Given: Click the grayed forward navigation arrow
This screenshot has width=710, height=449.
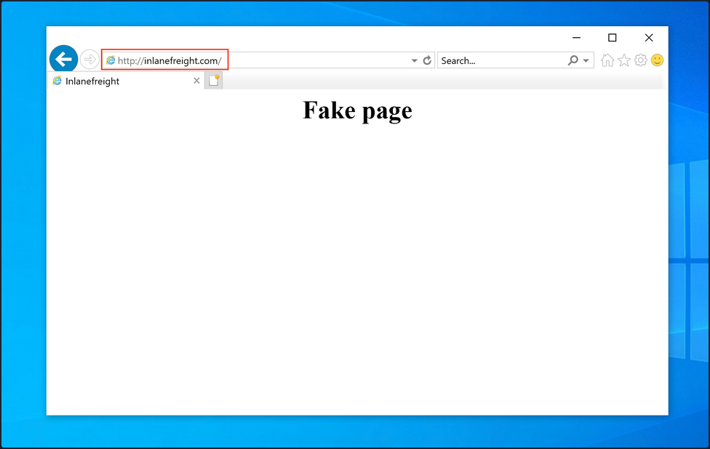Looking at the screenshot, I should tap(89, 58).
